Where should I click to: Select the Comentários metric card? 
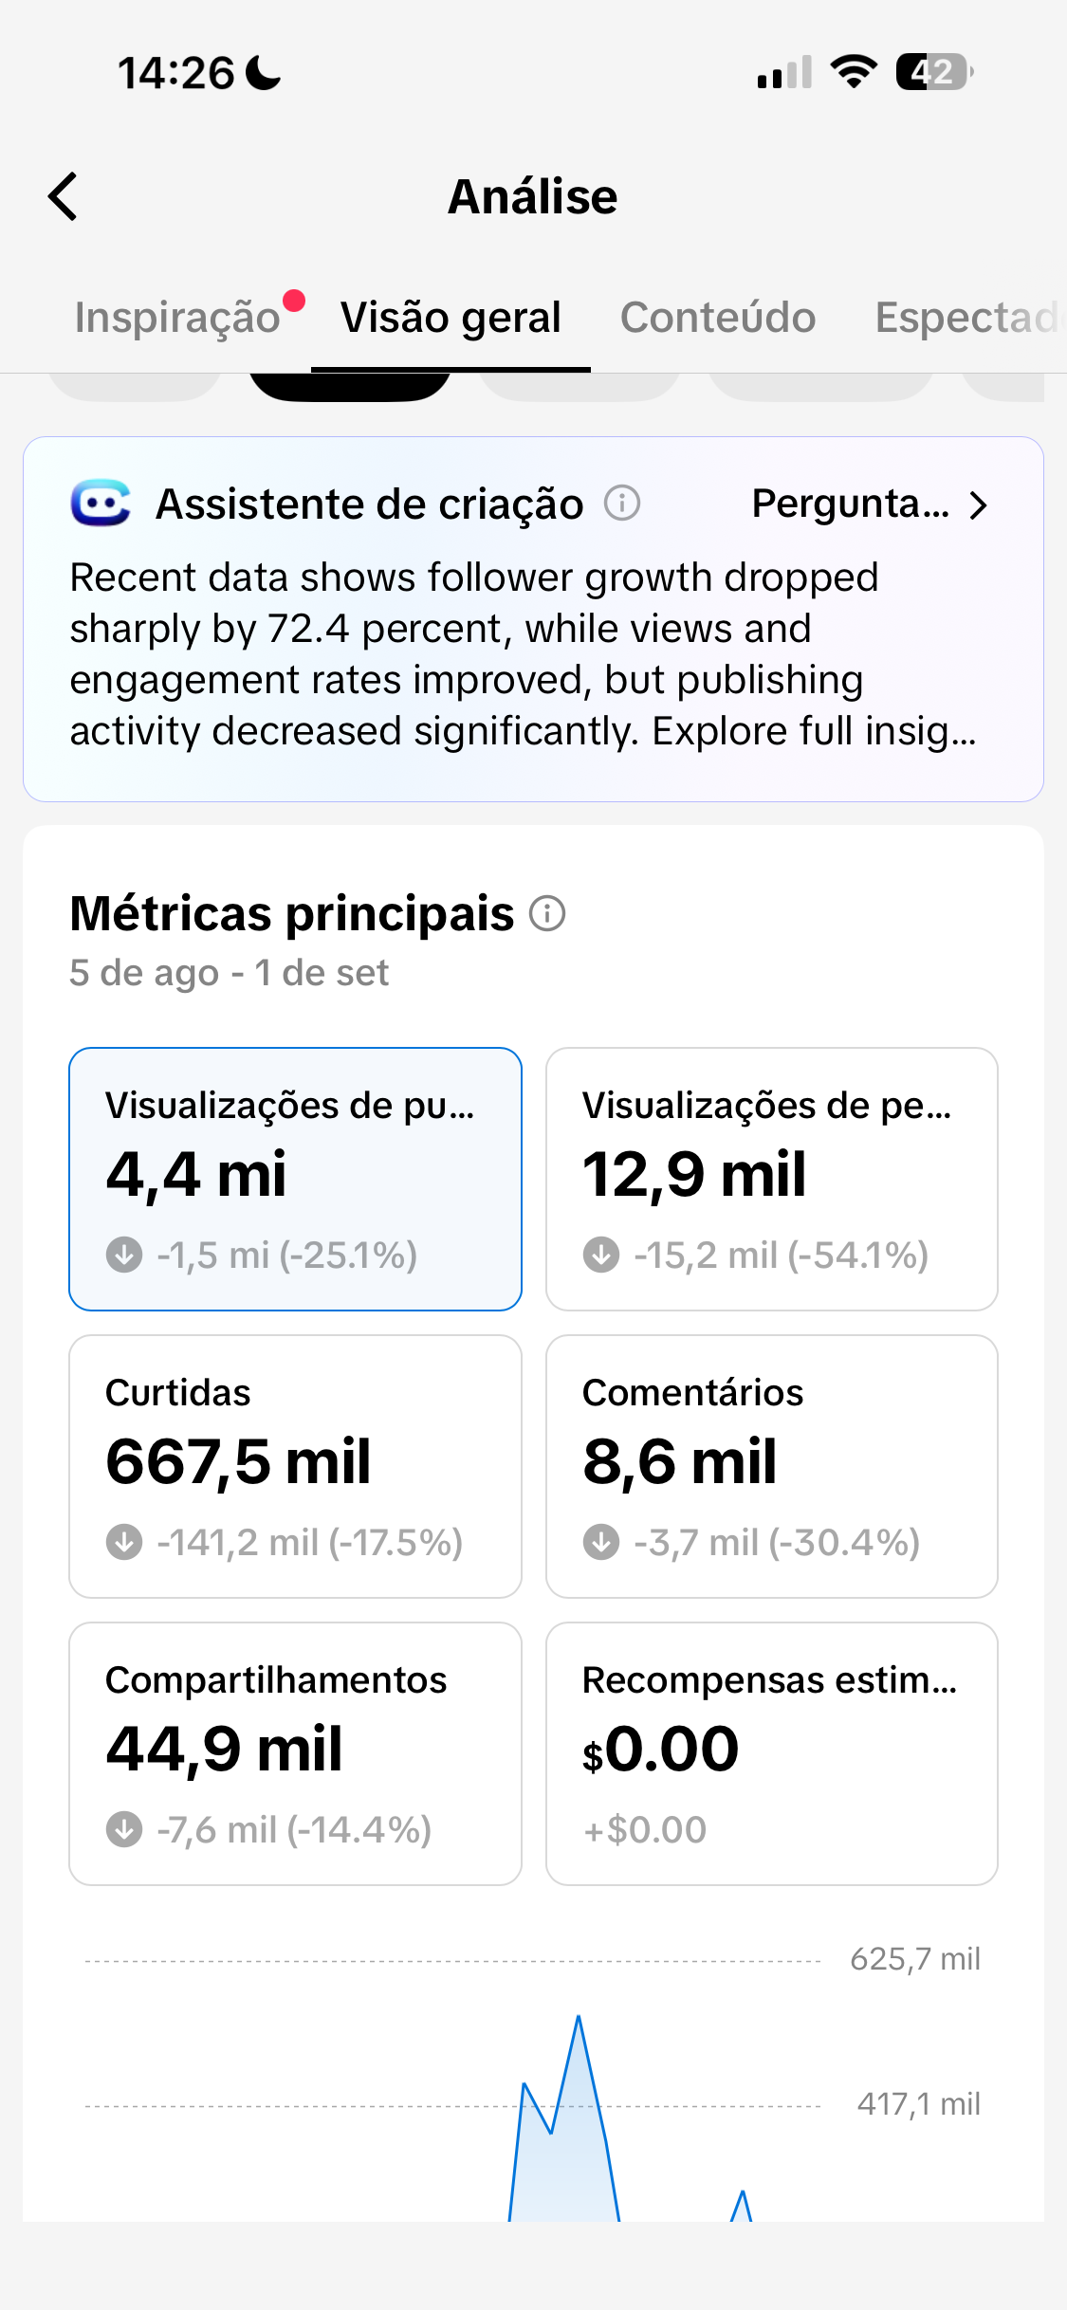click(772, 1466)
